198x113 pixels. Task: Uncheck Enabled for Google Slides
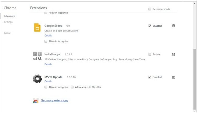tap(150, 26)
